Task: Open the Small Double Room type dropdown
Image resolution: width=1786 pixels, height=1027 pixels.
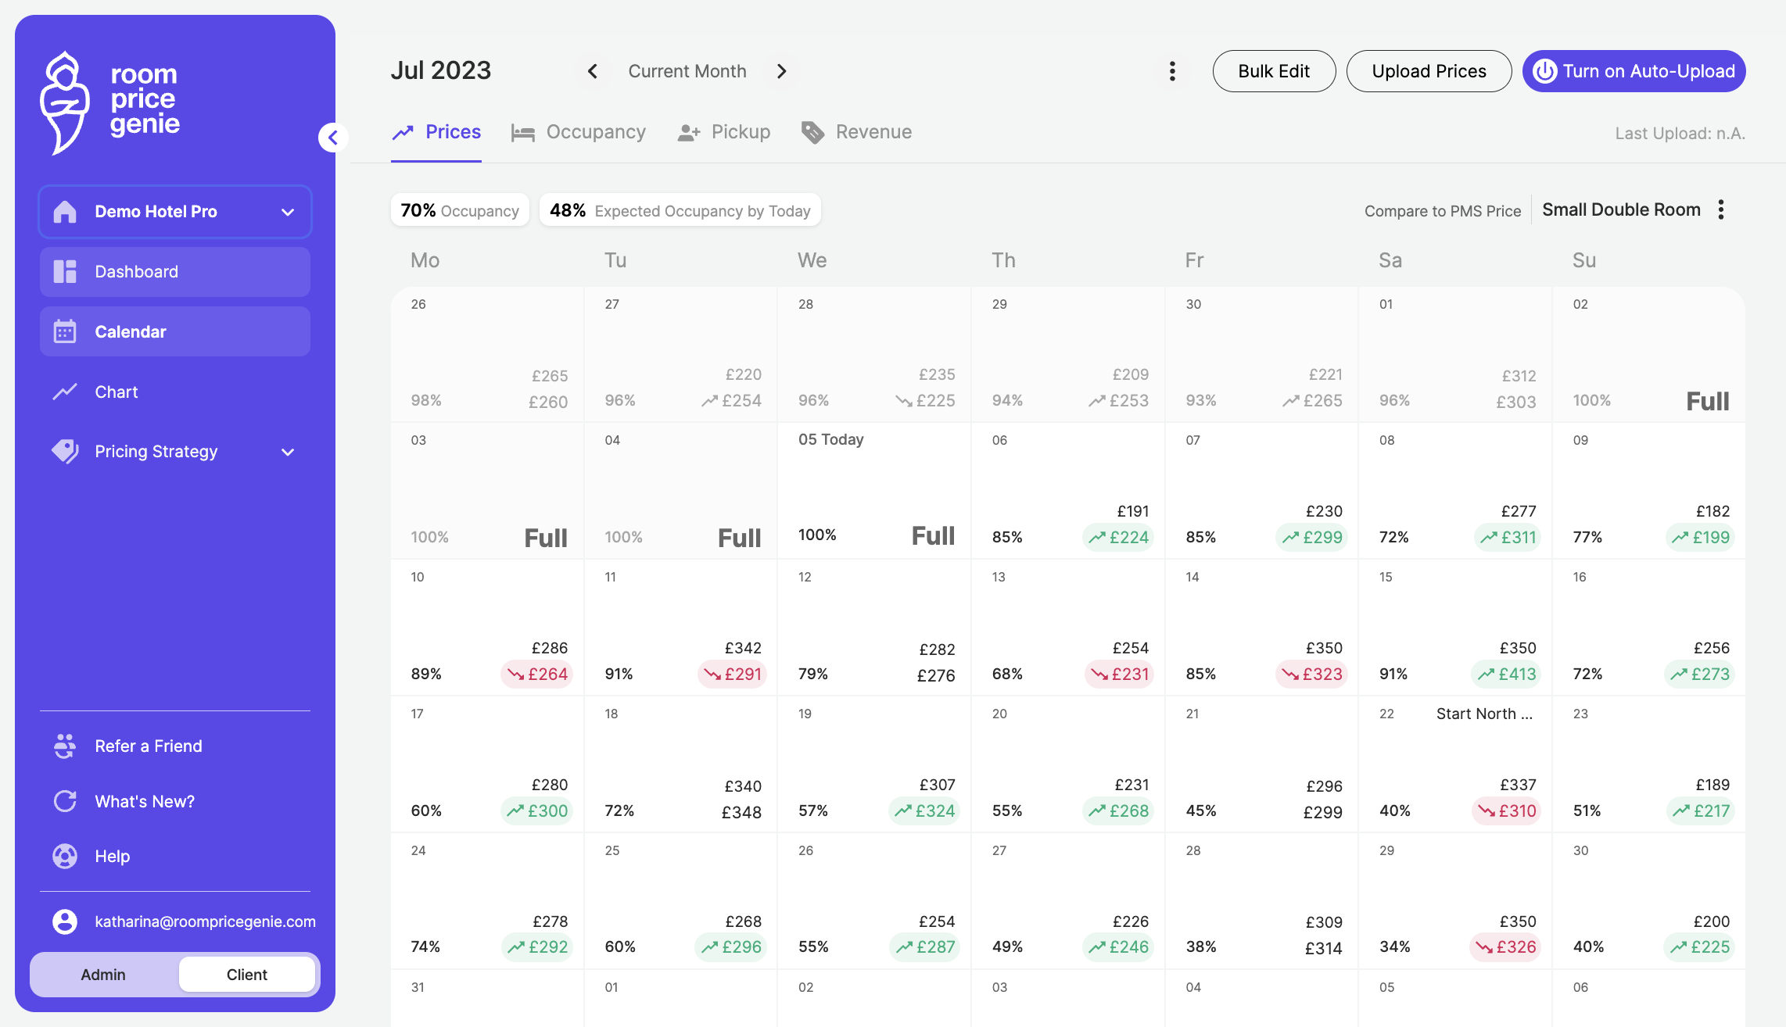Action: pos(1621,209)
